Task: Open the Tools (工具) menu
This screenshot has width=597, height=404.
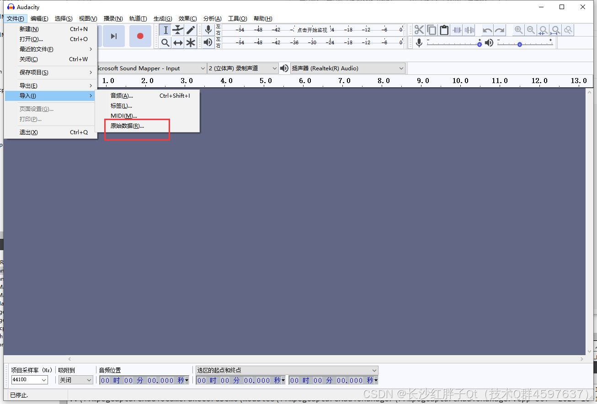Action: (x=237, y=19)
